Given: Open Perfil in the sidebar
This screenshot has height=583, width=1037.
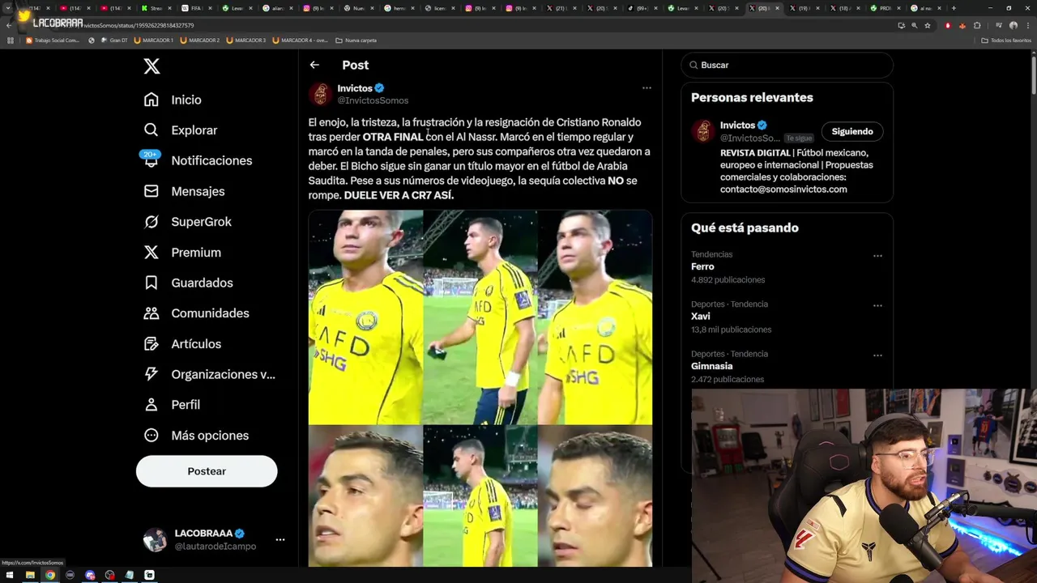Looking at the screenshot, I should tap(172, 405).
